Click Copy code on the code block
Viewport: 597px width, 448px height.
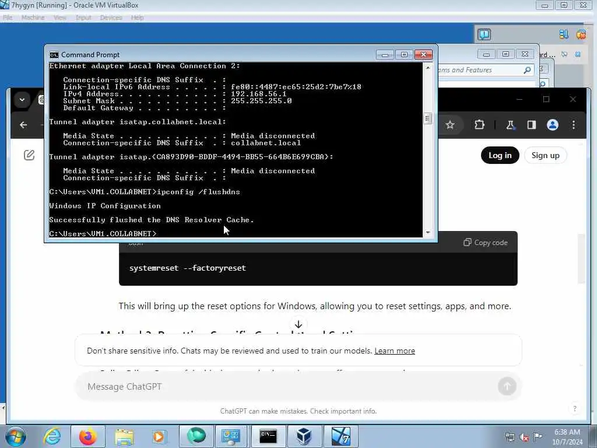(x=486, y=243)
